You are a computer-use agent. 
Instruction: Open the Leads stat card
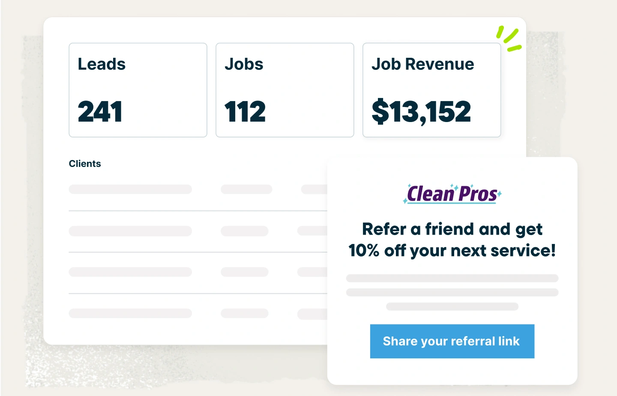point(138,90)
